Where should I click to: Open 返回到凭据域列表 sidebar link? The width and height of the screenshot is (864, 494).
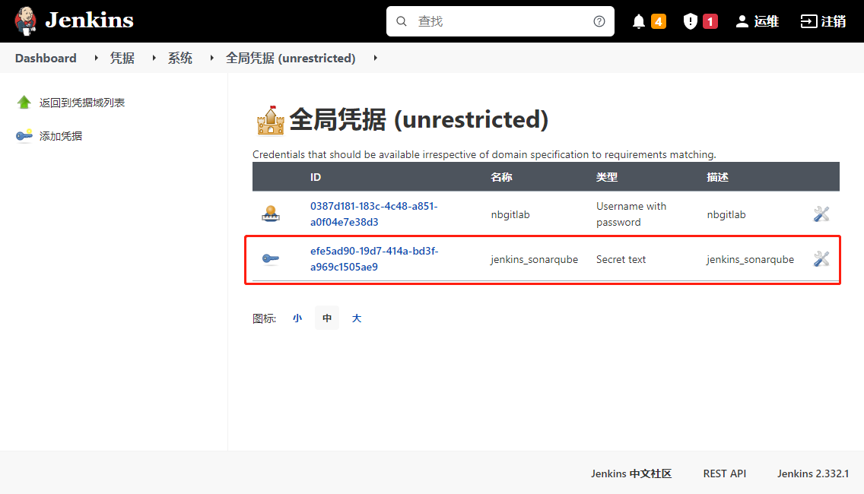pyautogui.click(x=82, y=103)
